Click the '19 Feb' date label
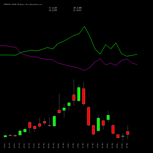 pos(5,146)
